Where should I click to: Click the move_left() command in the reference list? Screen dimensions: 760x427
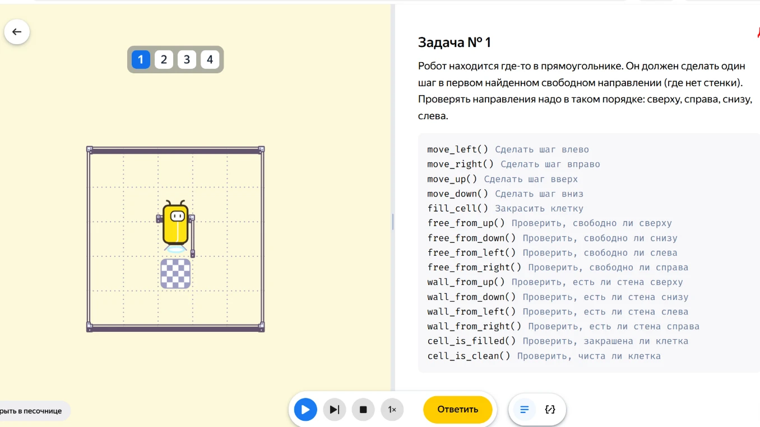point(458,149)
